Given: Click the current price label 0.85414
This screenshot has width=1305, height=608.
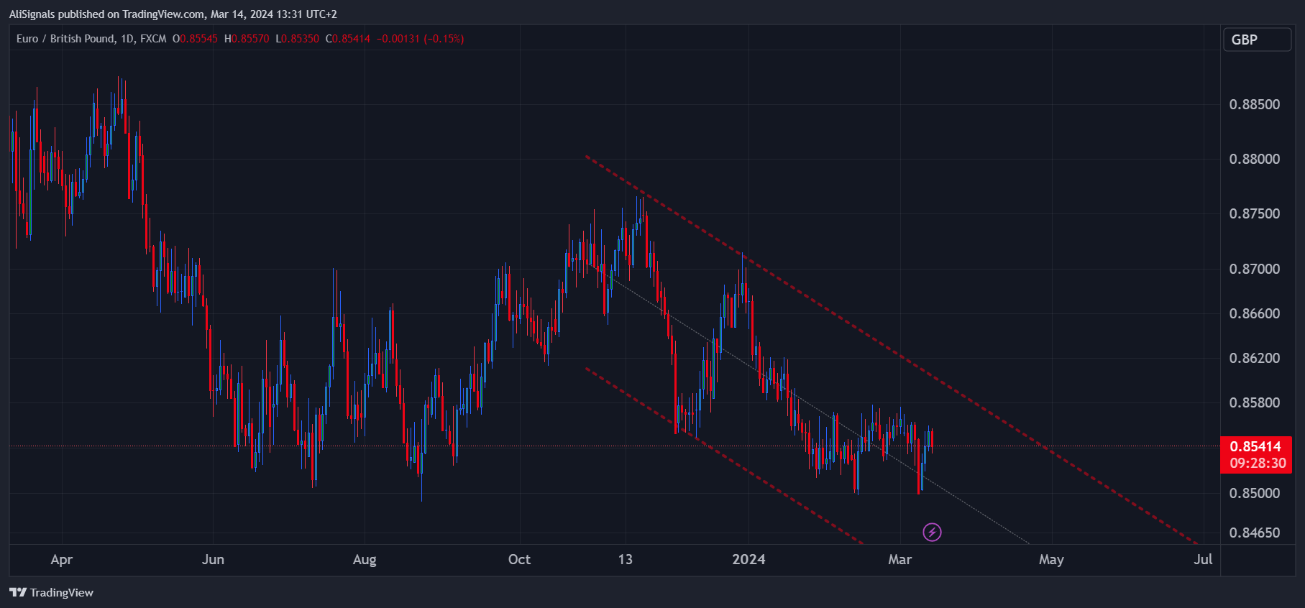Looking at the screenshot, I should pos(1255,446).
